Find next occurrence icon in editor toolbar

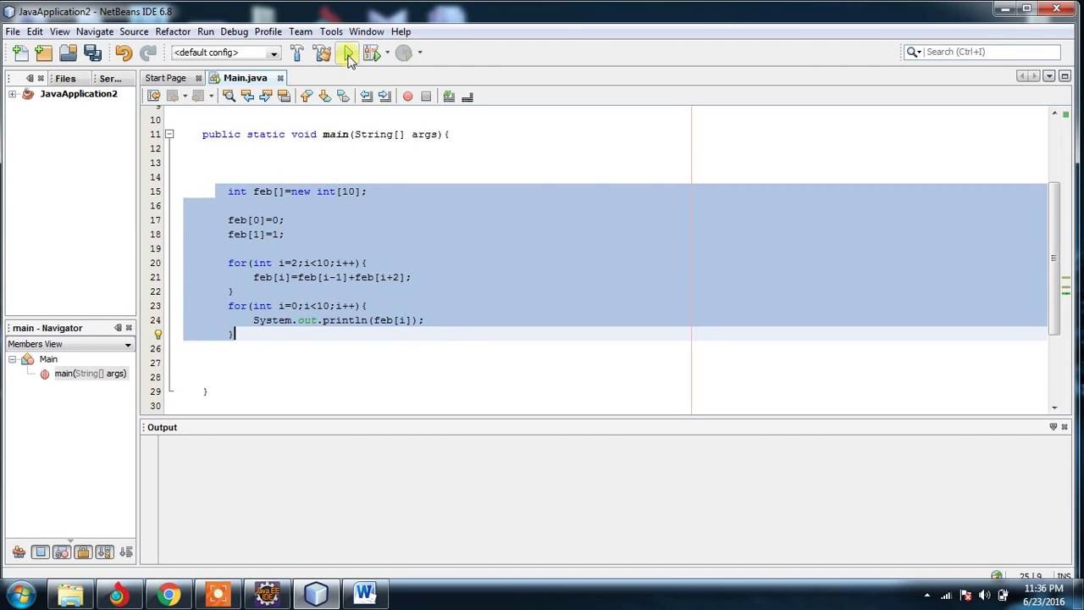pyautogui.click(x=266, y=97)
